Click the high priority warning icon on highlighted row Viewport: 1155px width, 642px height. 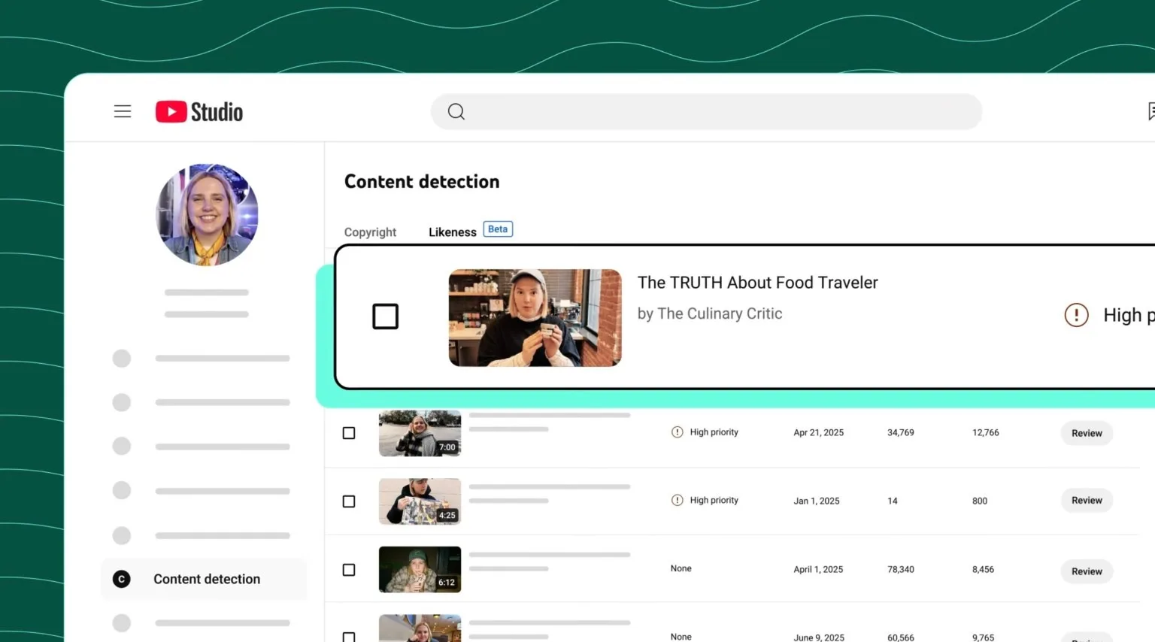[1076, 315]
